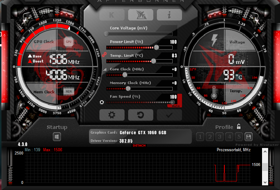Toggle the link icon beside Temp. Limit
280x190 pixels.
(x=104, y=55)
